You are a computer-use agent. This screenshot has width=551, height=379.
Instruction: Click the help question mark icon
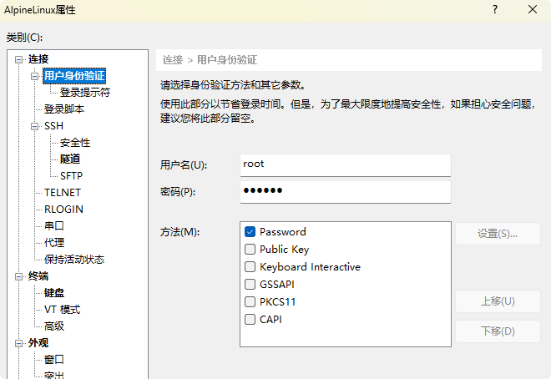[494, 10]
